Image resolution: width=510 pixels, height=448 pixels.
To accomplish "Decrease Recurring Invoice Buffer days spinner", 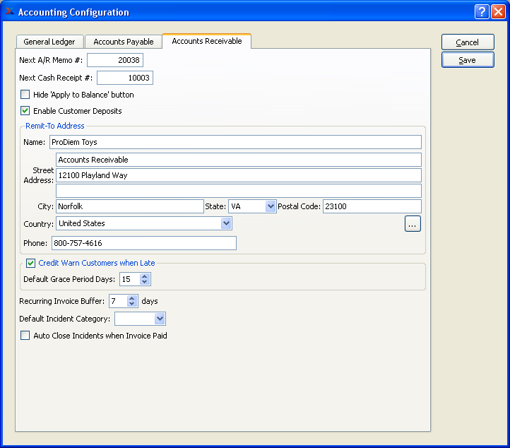I will (x=132, y=304).
